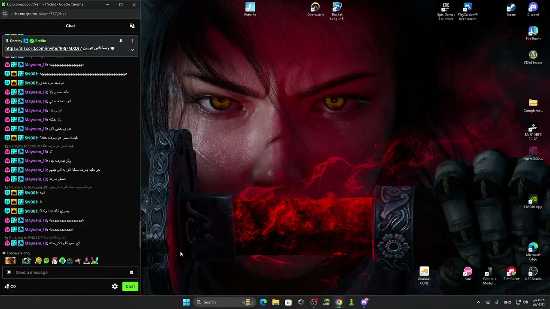The width and height of the screenshot is (550, 309).
Task: Click the kick.com/popout/vemr777/chat address
Action: [38, 14]
